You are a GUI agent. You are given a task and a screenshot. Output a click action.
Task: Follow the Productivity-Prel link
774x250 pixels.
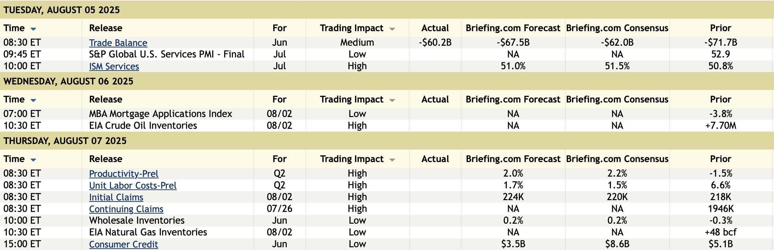[x=124, y=174]
